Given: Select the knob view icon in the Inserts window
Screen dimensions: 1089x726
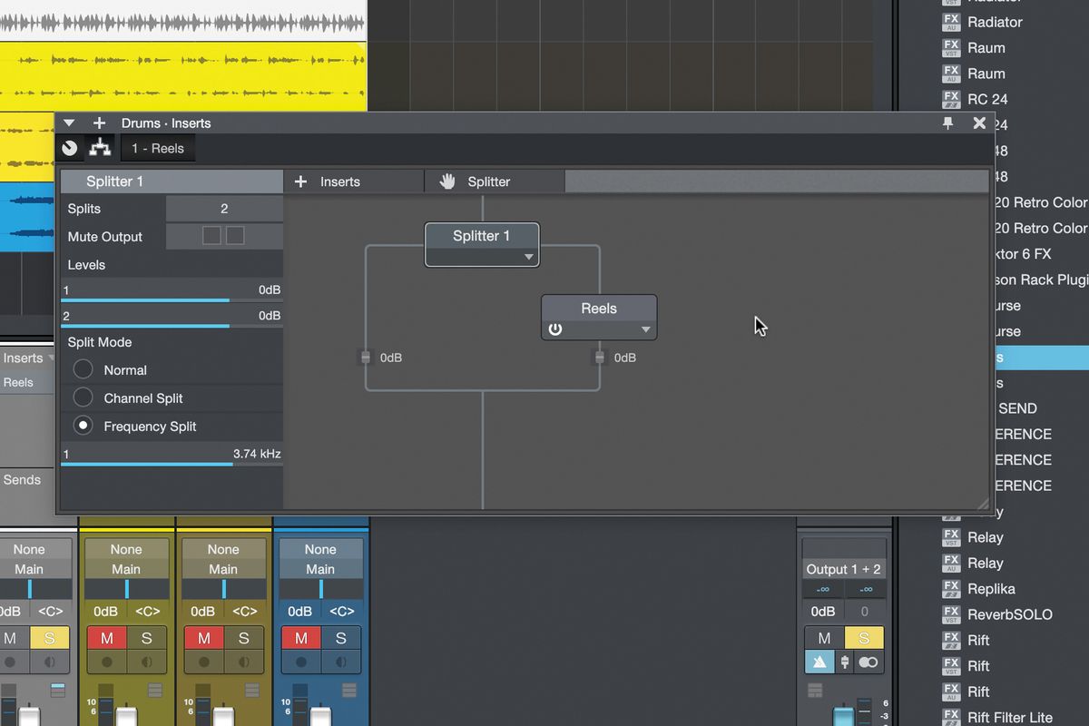Looking at the screenshot, I should [70, 147].
